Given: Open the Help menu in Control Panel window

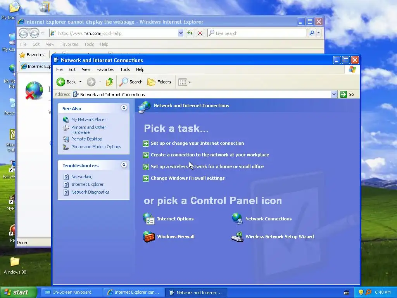Looking at the screenshot, I should (x=140, y=69).
